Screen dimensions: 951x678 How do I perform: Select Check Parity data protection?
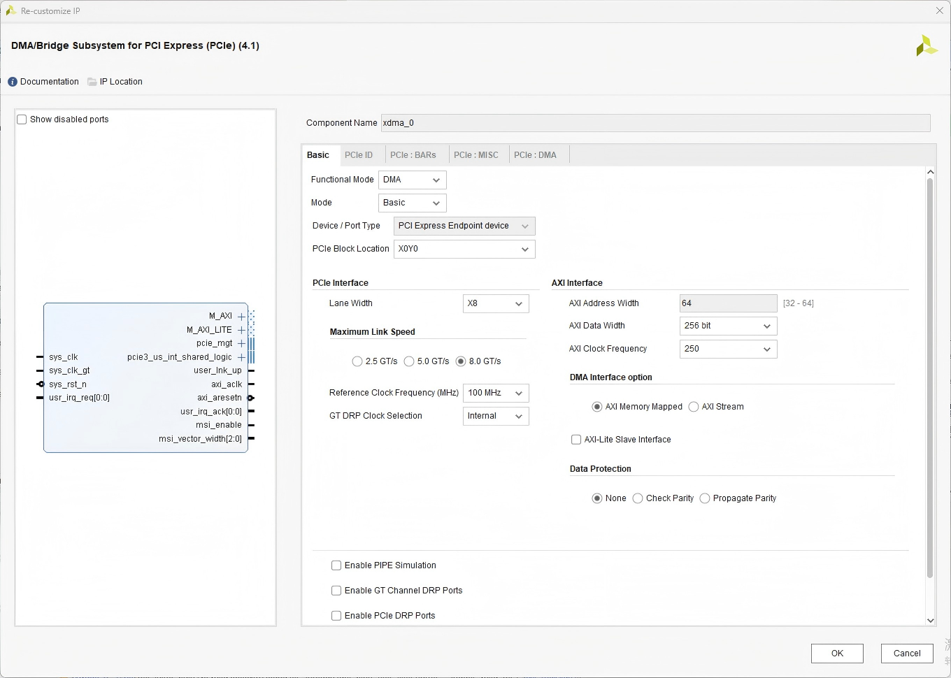[638, 498]
